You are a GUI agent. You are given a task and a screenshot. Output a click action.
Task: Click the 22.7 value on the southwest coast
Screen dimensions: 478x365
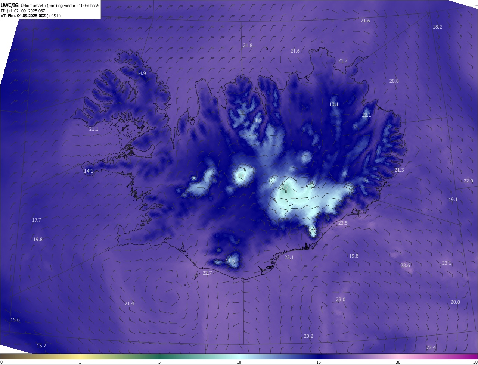click(207, 273)
